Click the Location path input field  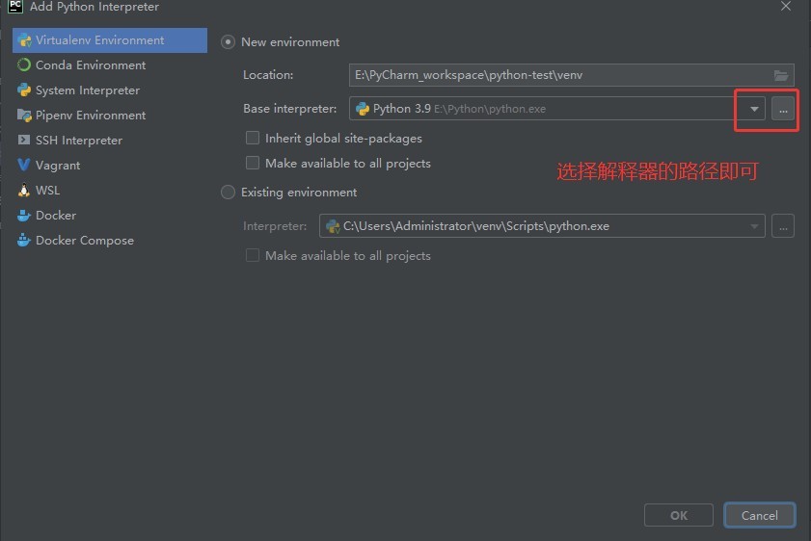pos(572,75)
